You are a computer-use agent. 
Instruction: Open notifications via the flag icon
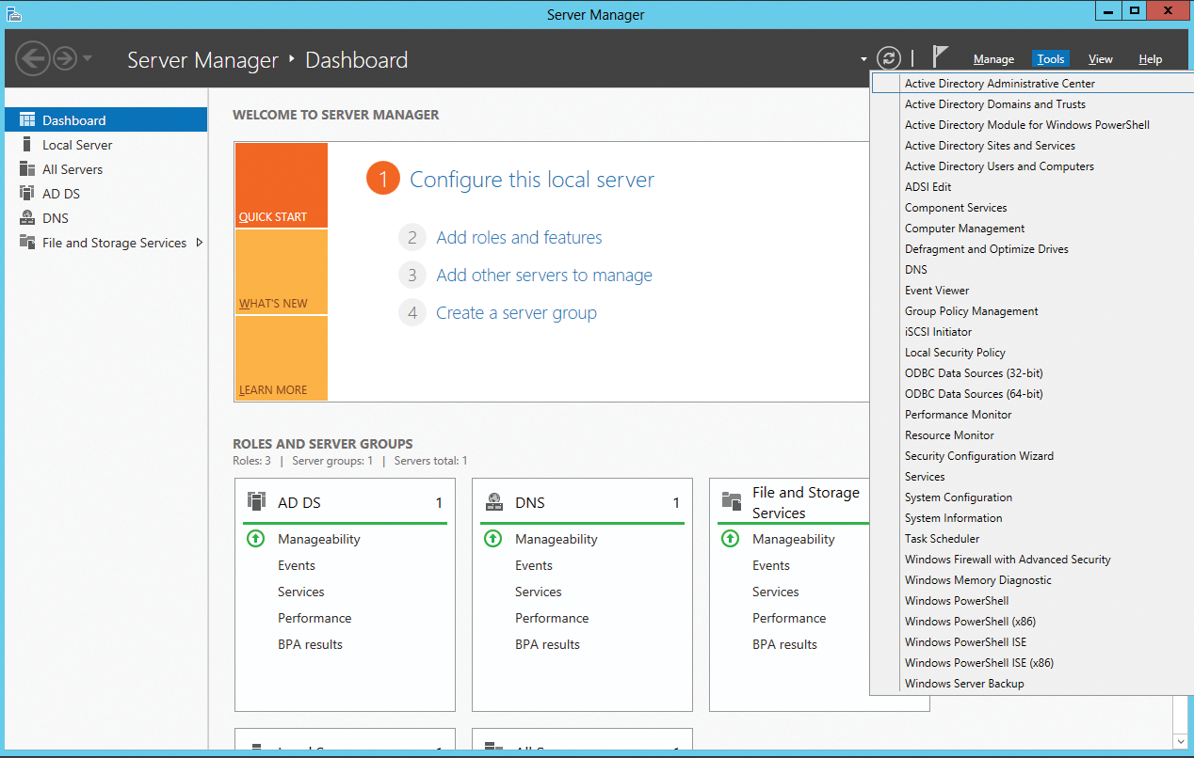941,55
